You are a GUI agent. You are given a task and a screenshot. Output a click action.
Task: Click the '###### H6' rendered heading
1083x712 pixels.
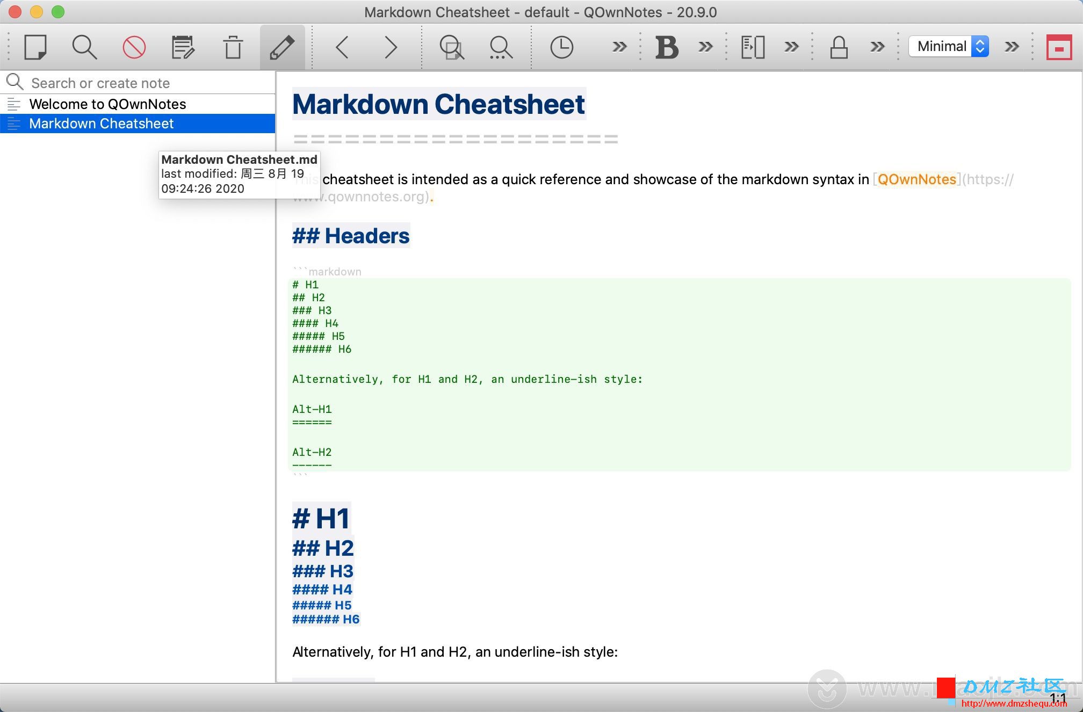coord(326,619)
